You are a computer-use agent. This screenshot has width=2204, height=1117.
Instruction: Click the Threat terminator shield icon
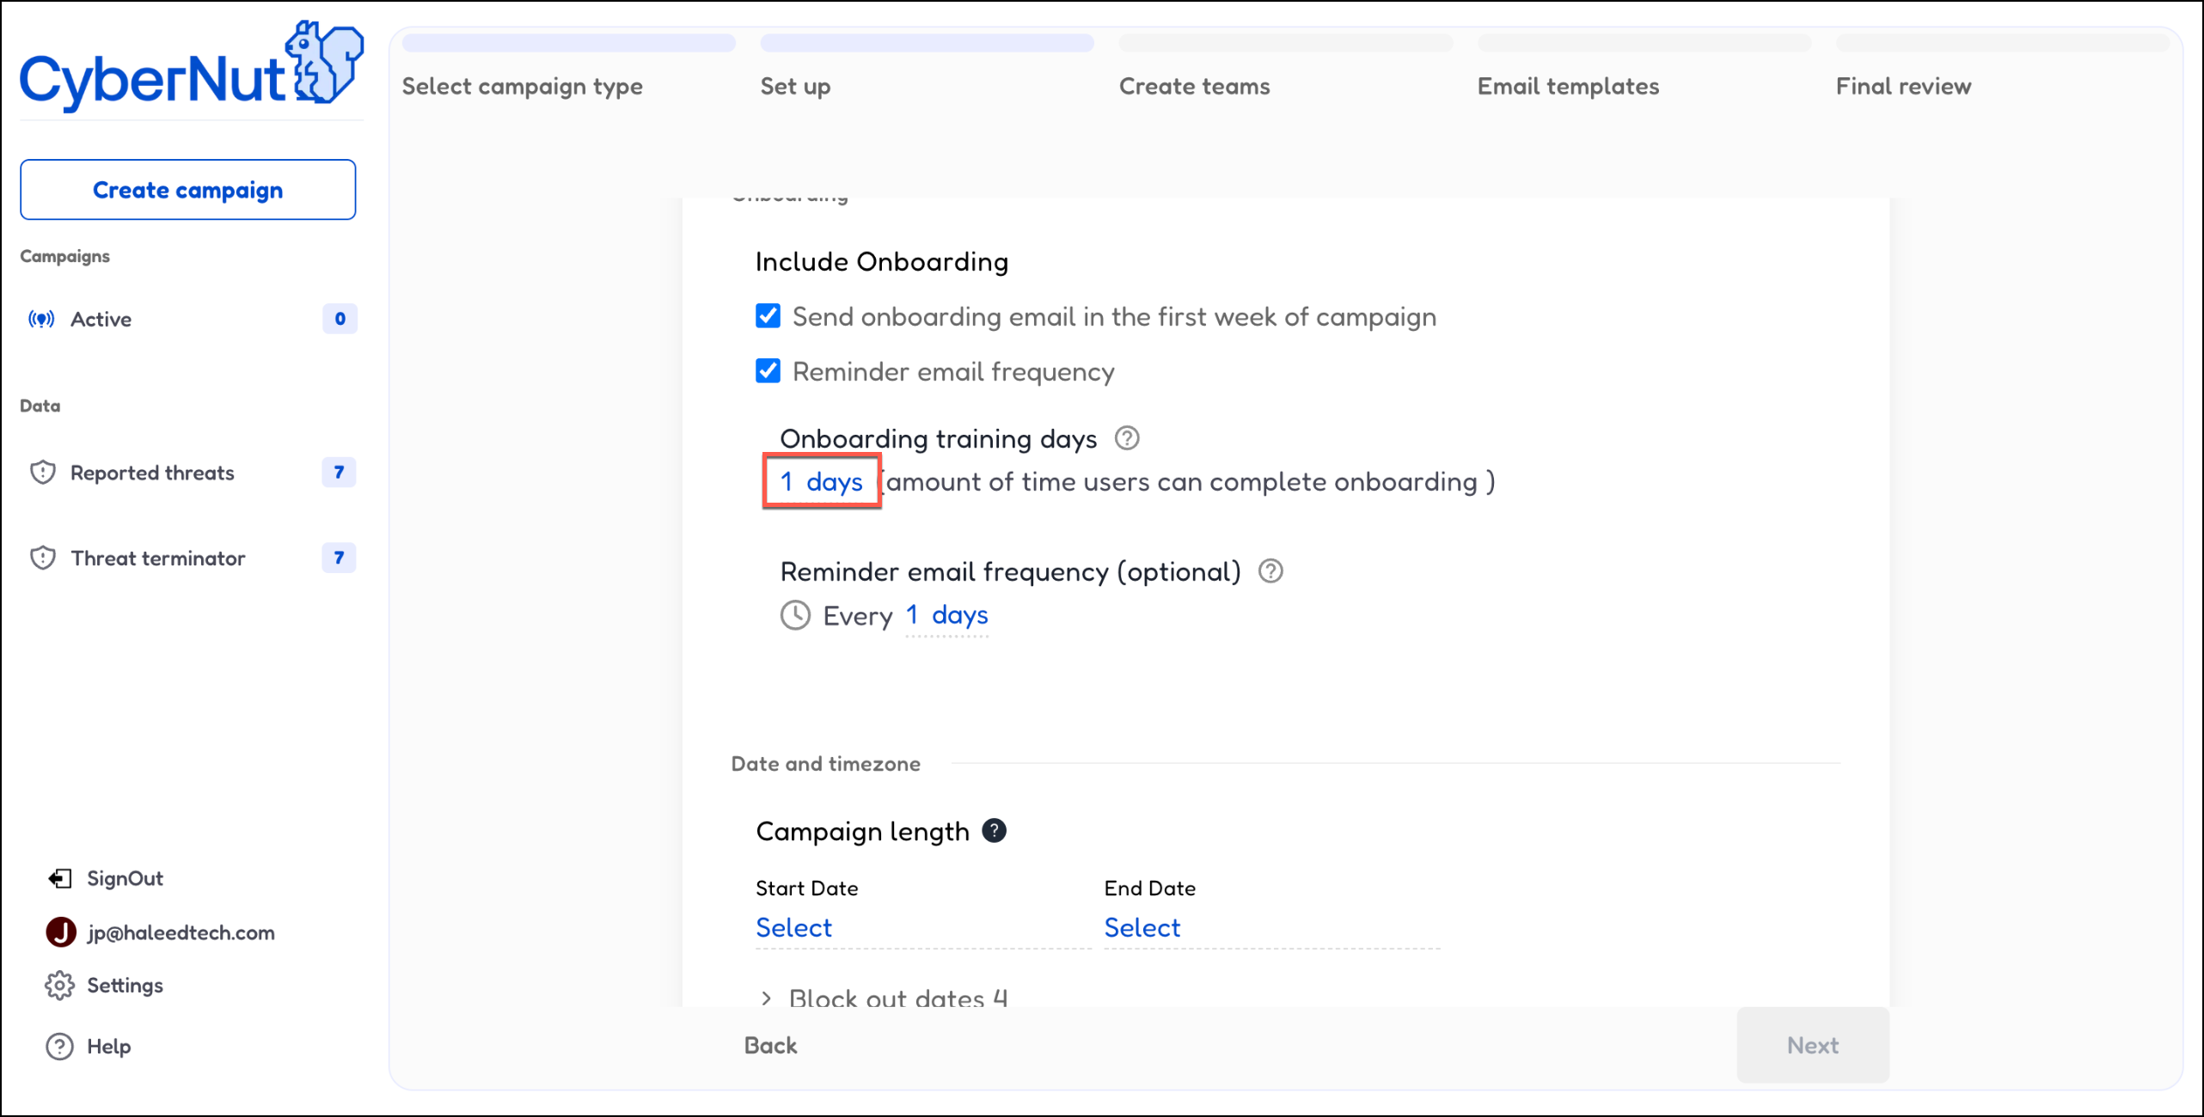pos(43,558)
